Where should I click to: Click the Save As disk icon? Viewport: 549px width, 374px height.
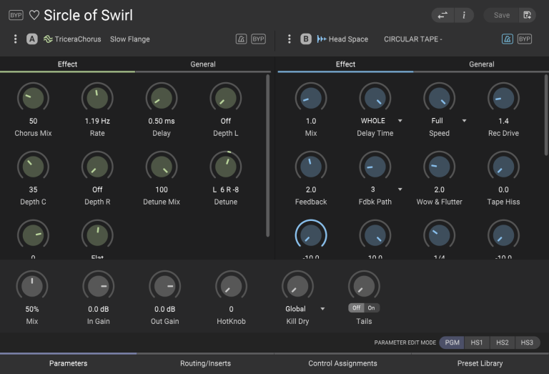(528, 15)
